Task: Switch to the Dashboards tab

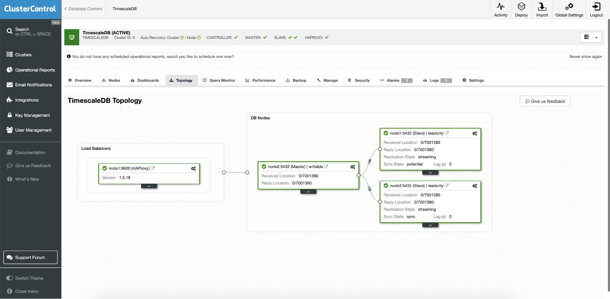Action: 145,80
